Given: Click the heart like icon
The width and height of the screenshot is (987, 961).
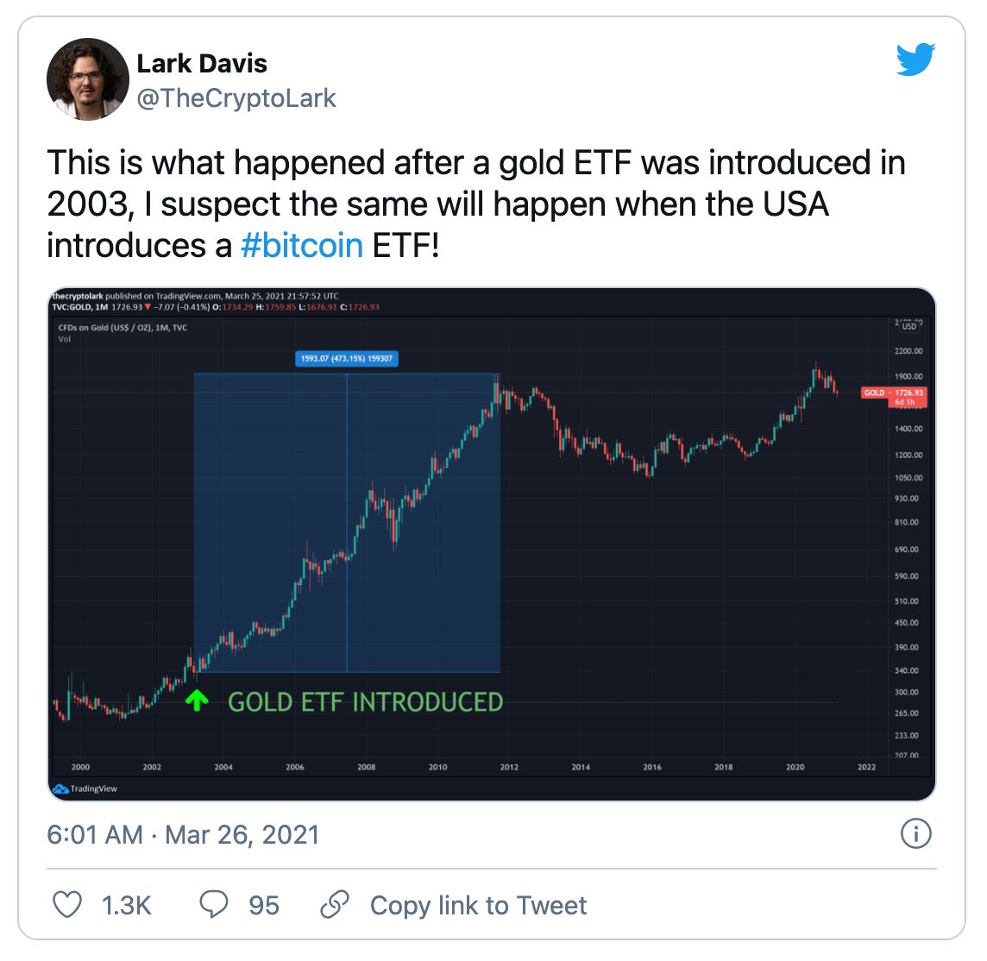Looking at the screenshot, I should coord(67,905).
